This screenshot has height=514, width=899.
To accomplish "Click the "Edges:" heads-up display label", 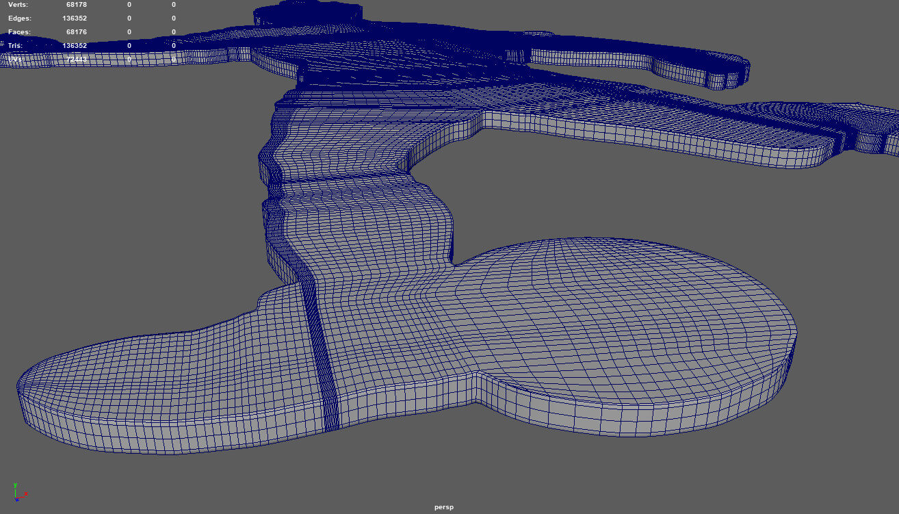I will (x=19, y=18).
